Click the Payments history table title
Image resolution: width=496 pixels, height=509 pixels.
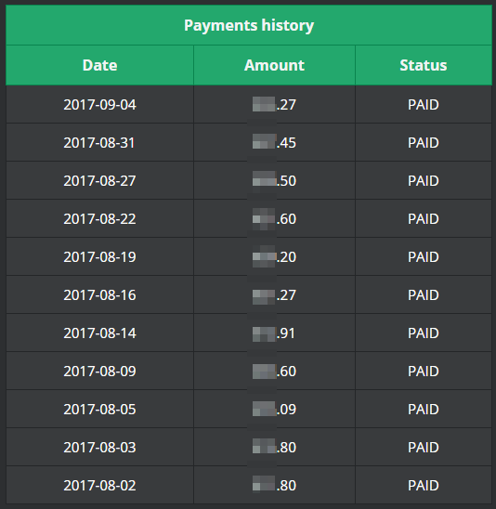coord(249,26)
